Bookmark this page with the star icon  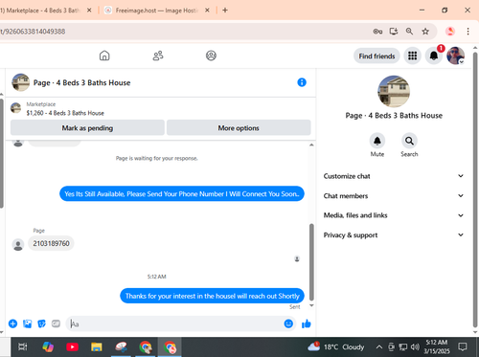425,32
